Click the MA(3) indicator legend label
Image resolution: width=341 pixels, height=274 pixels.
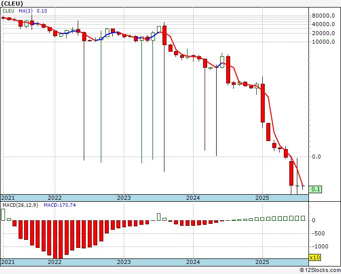26,11
